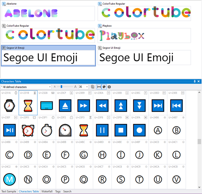The image size is (202, 194).
Task: Select ColorTube Regular preview left of Playbox
Action: point(48,35)
